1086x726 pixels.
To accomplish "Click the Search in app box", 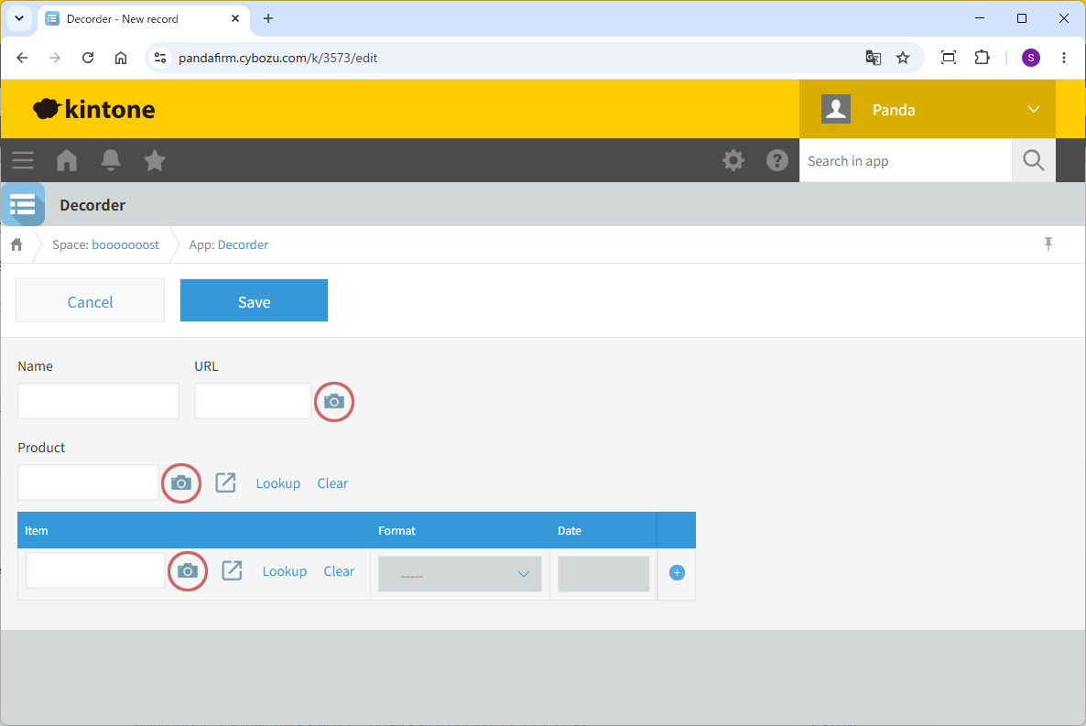I will pyautogui.click(x=906, y=161).
